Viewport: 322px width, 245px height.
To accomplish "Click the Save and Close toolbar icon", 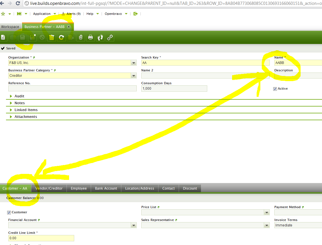I will [x=32, y=37].
